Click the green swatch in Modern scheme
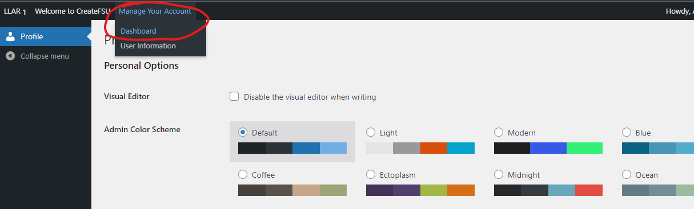694x209 pixels. pyautogui.click(x=584, y=148)
